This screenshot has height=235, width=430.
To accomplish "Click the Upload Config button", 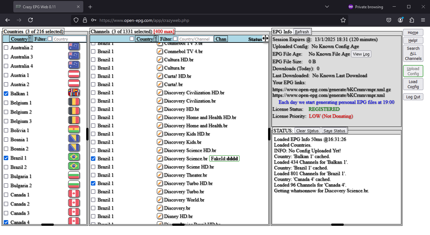I will 413,71.
